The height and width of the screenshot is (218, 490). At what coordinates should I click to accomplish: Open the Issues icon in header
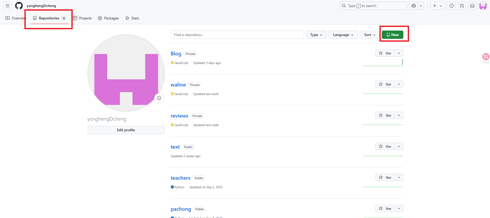452,6
